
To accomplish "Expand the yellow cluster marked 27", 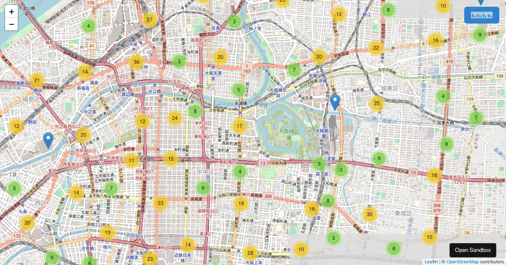I will (149, 19).
